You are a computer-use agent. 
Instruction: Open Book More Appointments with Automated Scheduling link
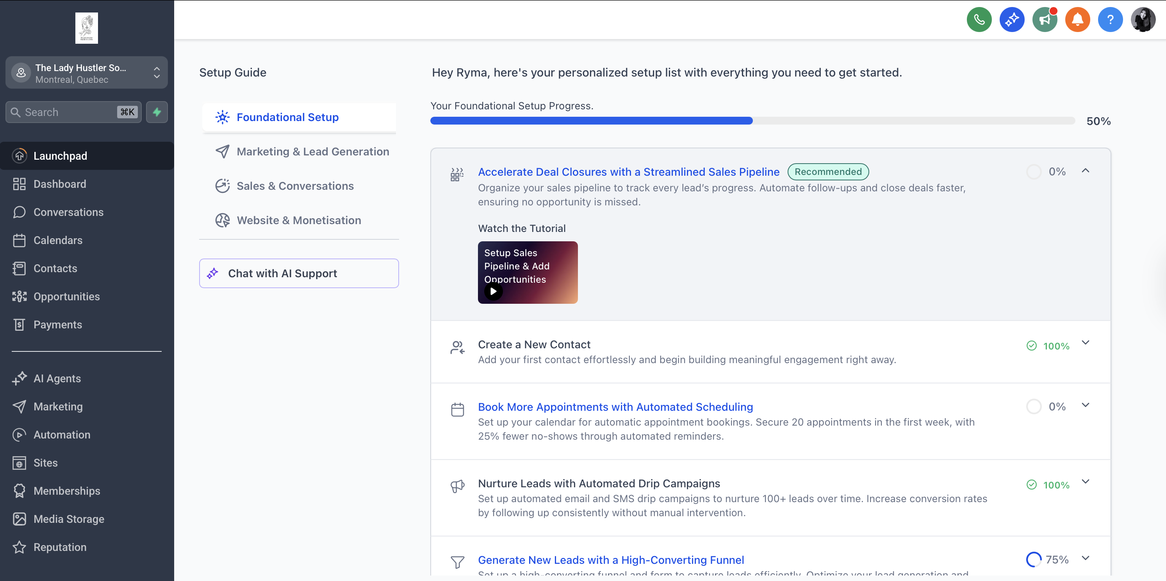click(615, 407)
